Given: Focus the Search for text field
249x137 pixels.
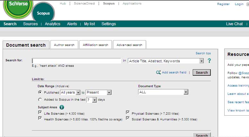Looking at the screenshot, I should coord(76,61).
